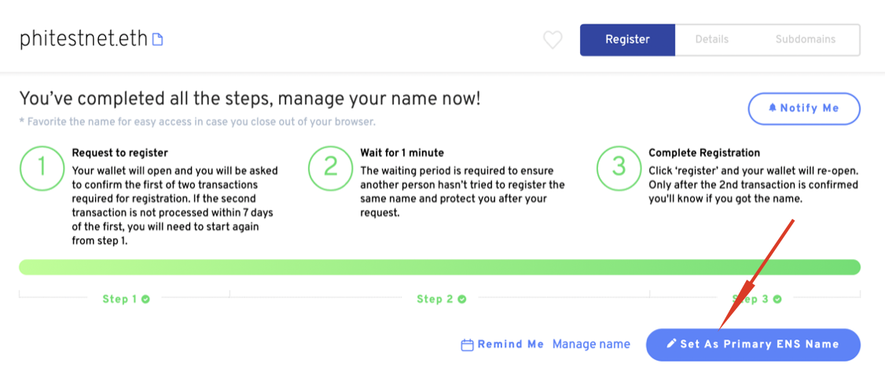Click the green registration progress bar
The height and width of the screenshot is (374, 885).
click(x=439, y=267)
